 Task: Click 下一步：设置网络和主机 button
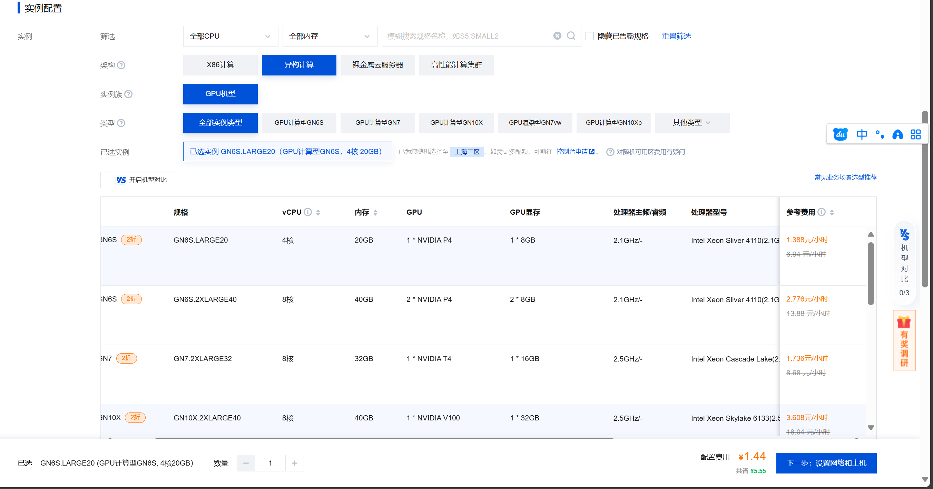point(826,463)
